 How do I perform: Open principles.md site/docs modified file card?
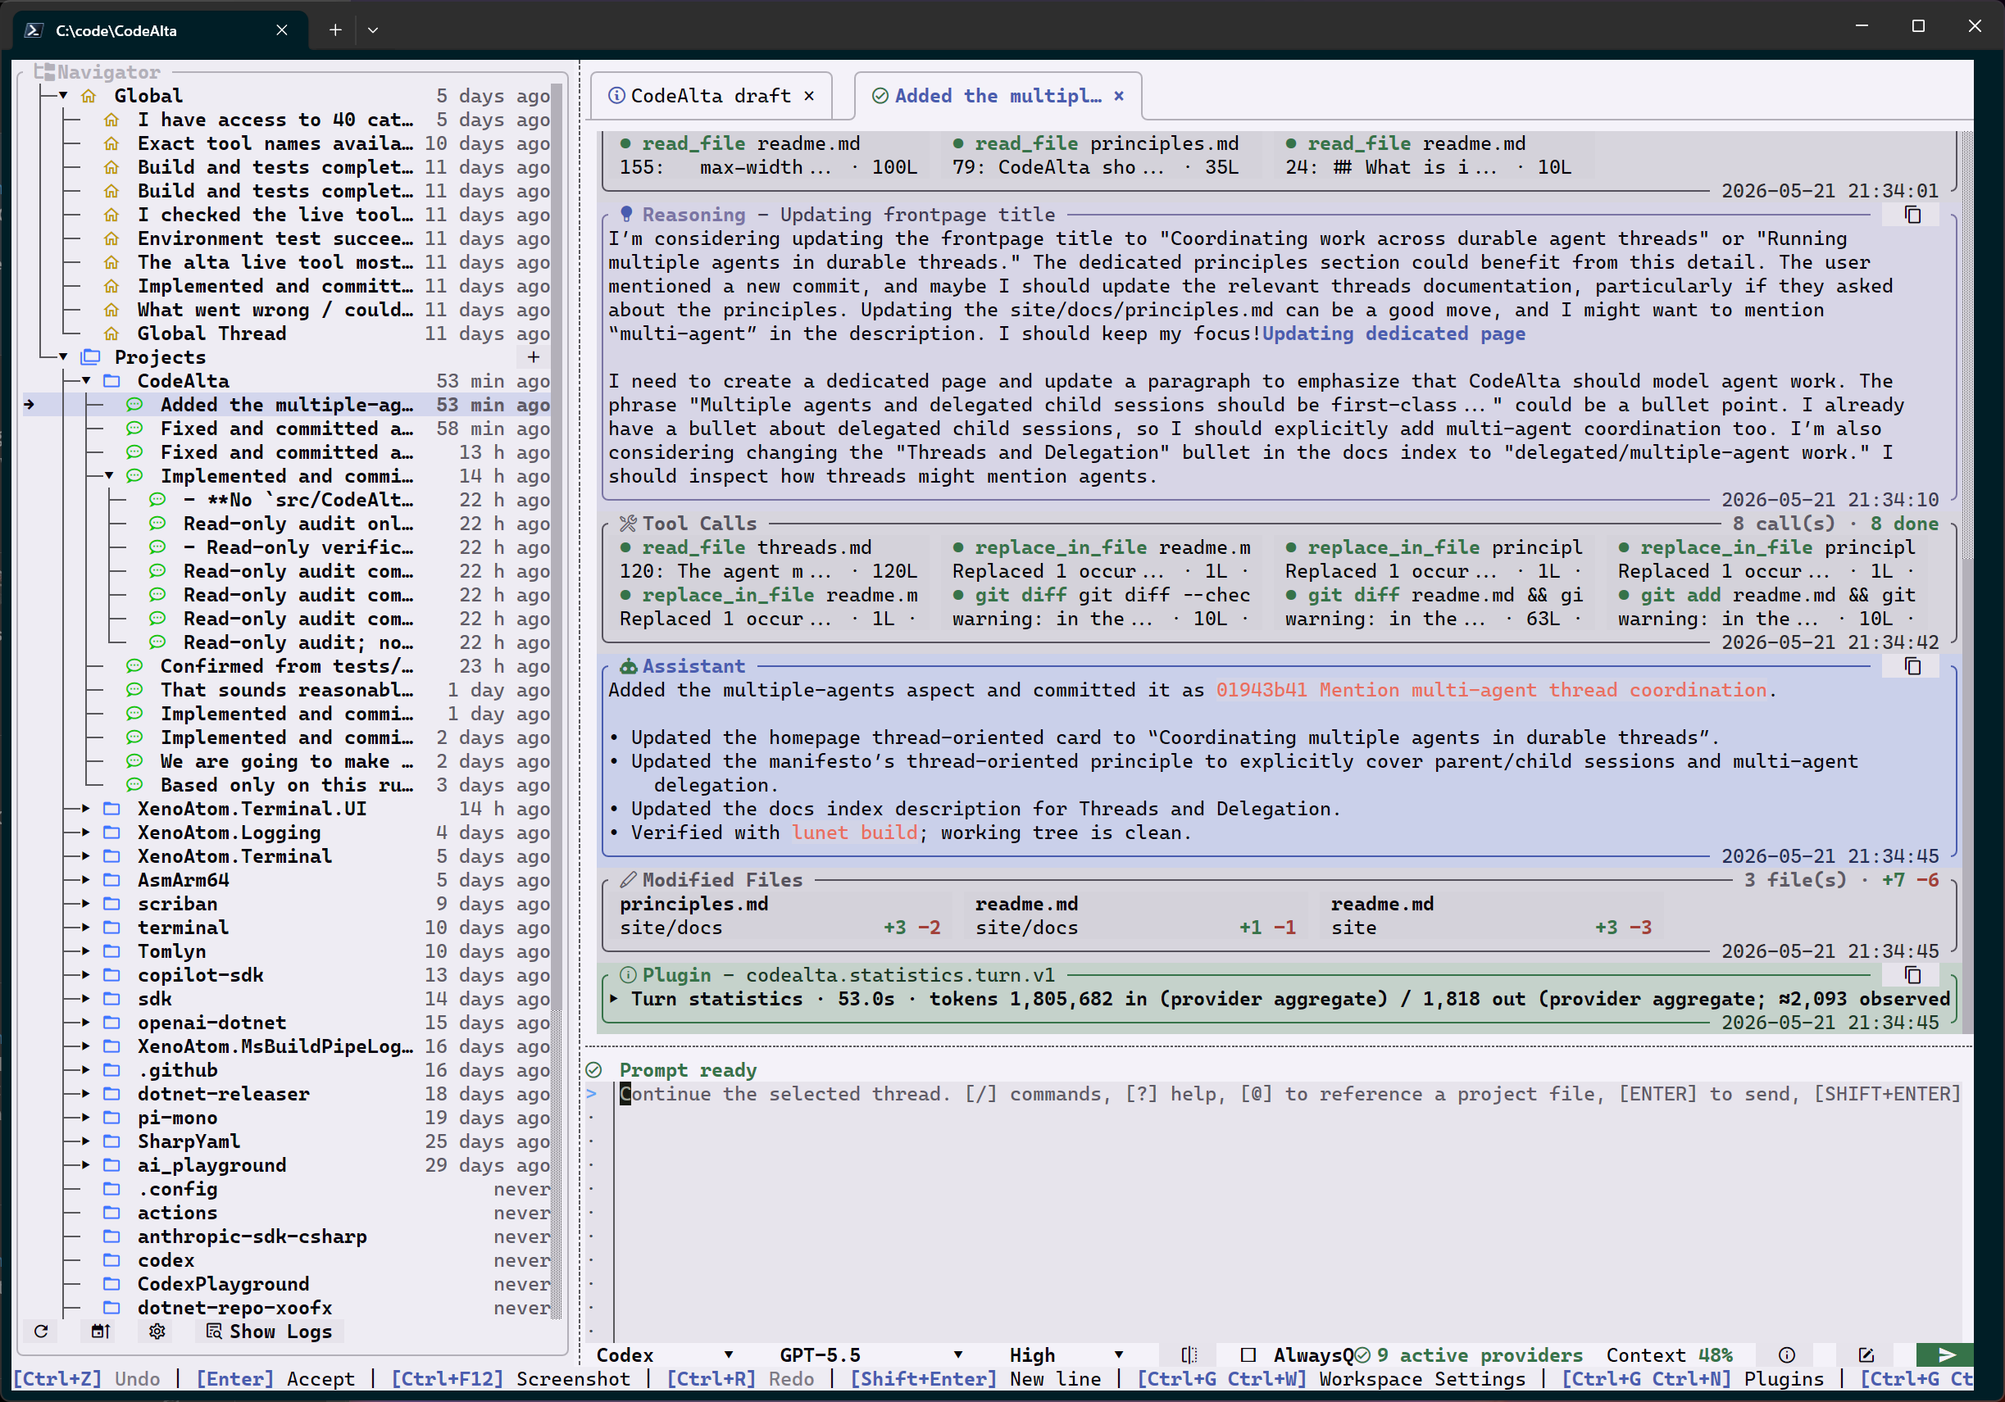[780, 916]
